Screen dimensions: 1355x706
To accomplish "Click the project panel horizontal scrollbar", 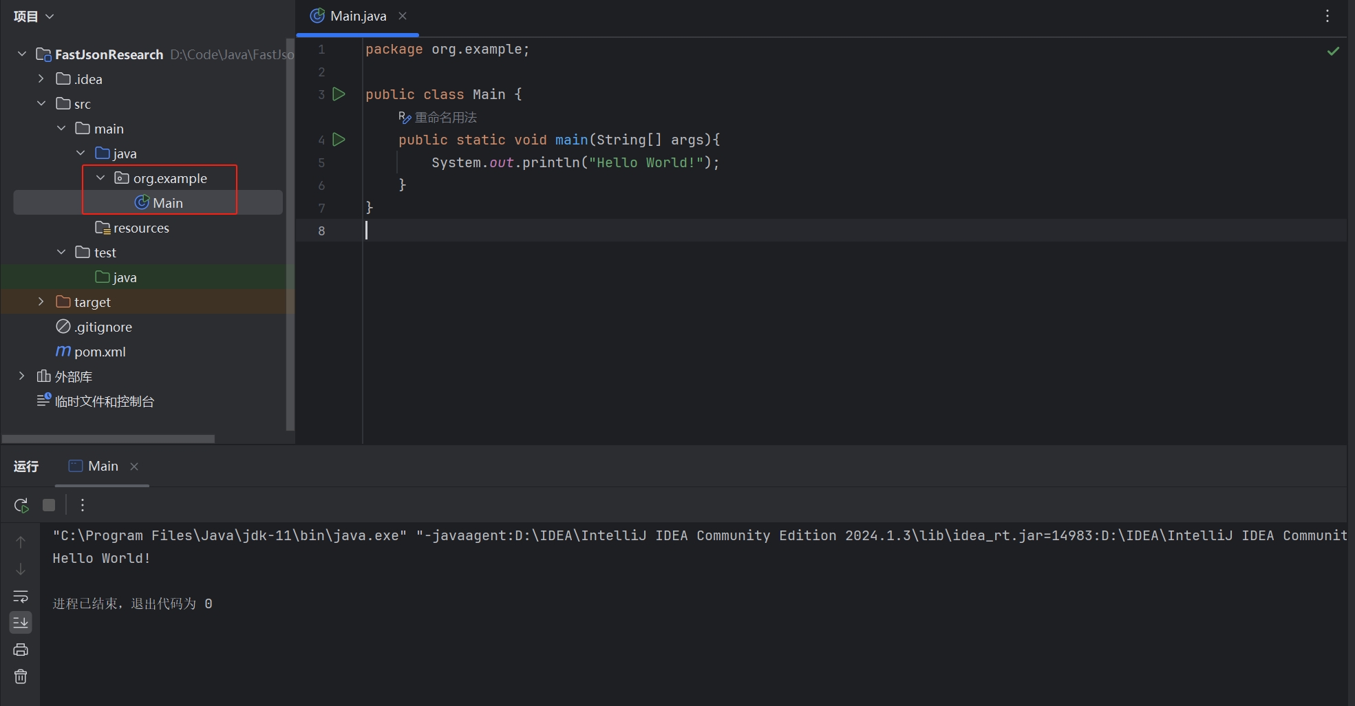I will [x=108, y=439].
